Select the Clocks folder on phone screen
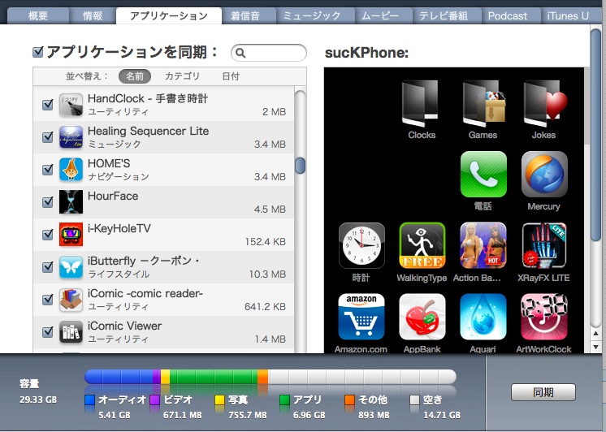Screen dimensions: 606x432 [x=422, y=104]
